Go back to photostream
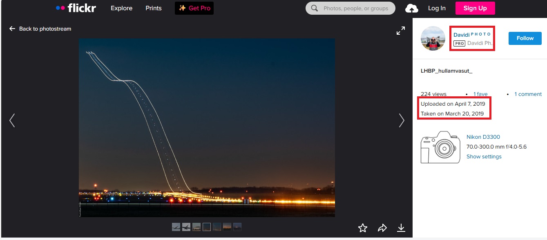The image size is (547, 240). 40,29
